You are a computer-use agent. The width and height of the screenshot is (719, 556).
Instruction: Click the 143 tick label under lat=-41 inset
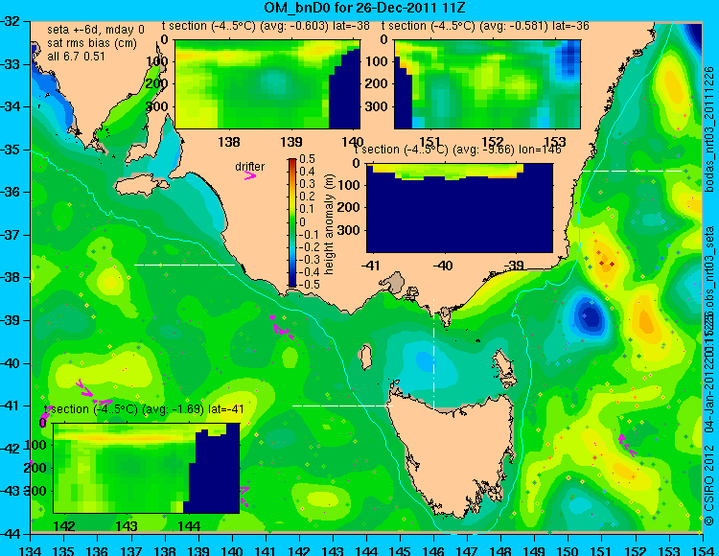pos(127,525)
